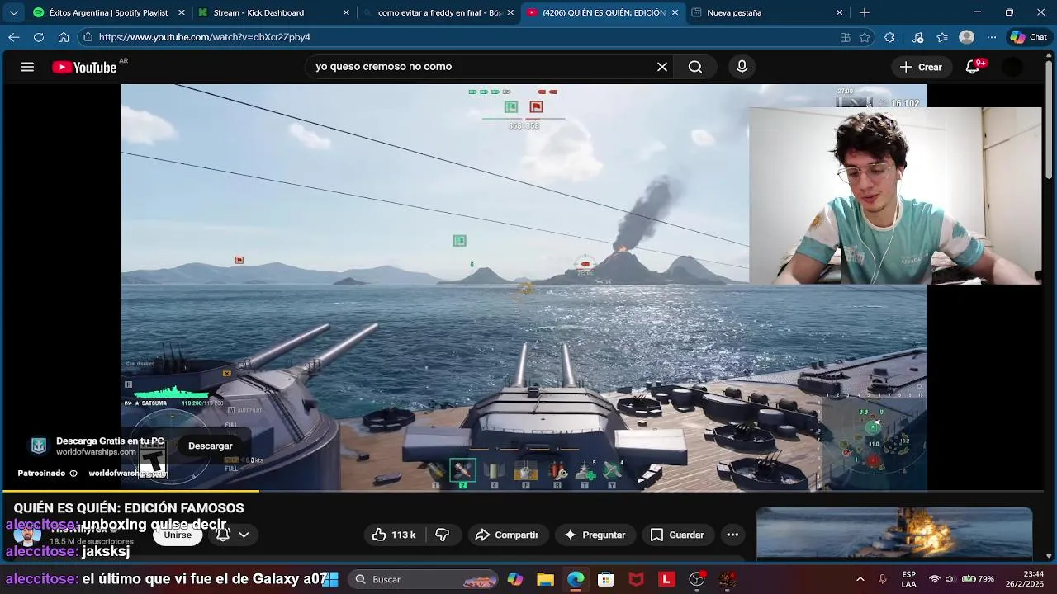1057x594 pixels.
Task: Open network and volume quick settings
Action: tap(963, 579)
